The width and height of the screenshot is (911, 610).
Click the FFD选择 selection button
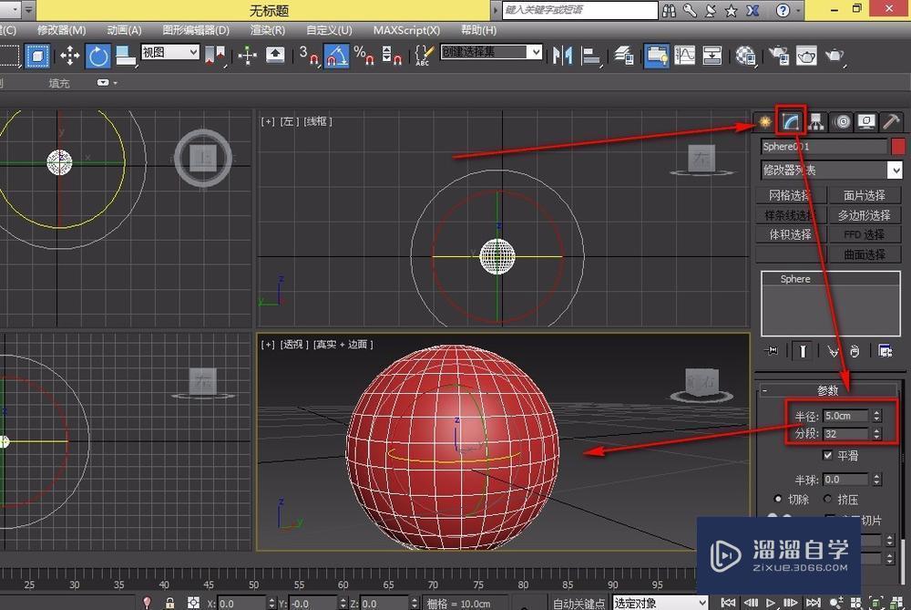[864, 233]
